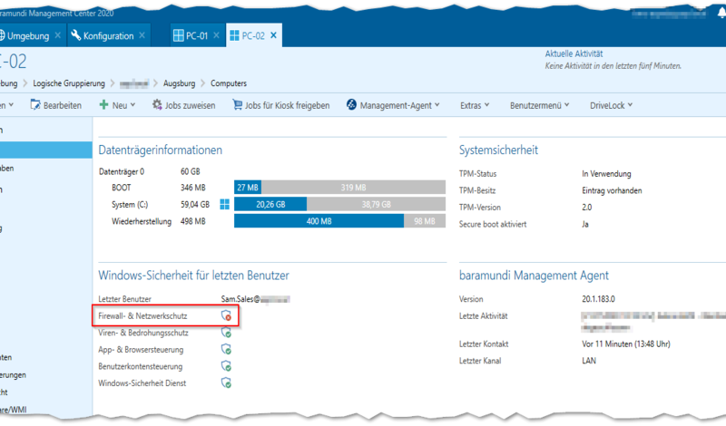
Task: Close the Umgebung tab
Action: pos(58,35)
